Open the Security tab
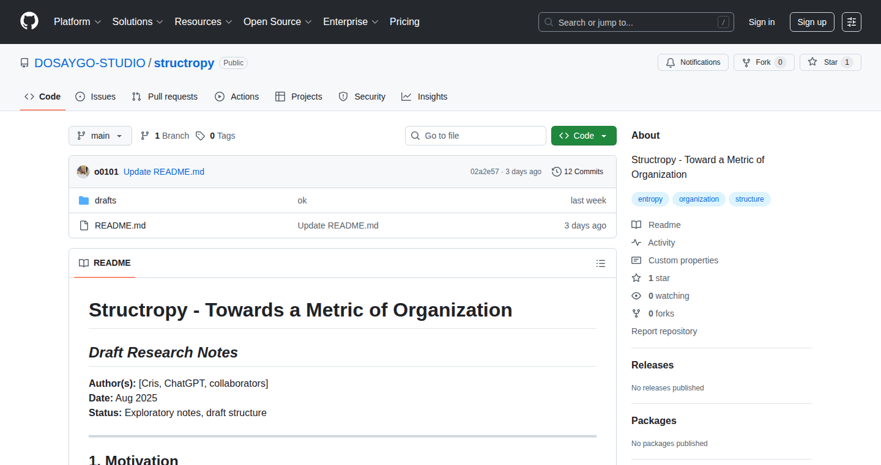881x465 pixels. [362, 97]
